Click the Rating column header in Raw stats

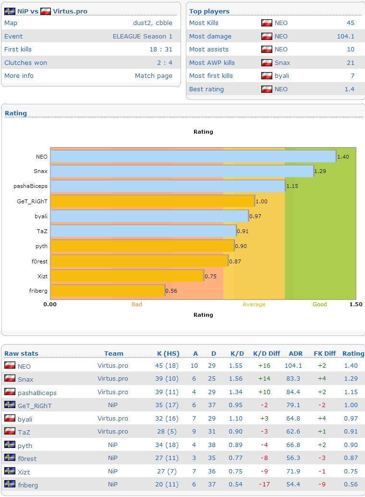pyautogui.click(x=353, y=353)
